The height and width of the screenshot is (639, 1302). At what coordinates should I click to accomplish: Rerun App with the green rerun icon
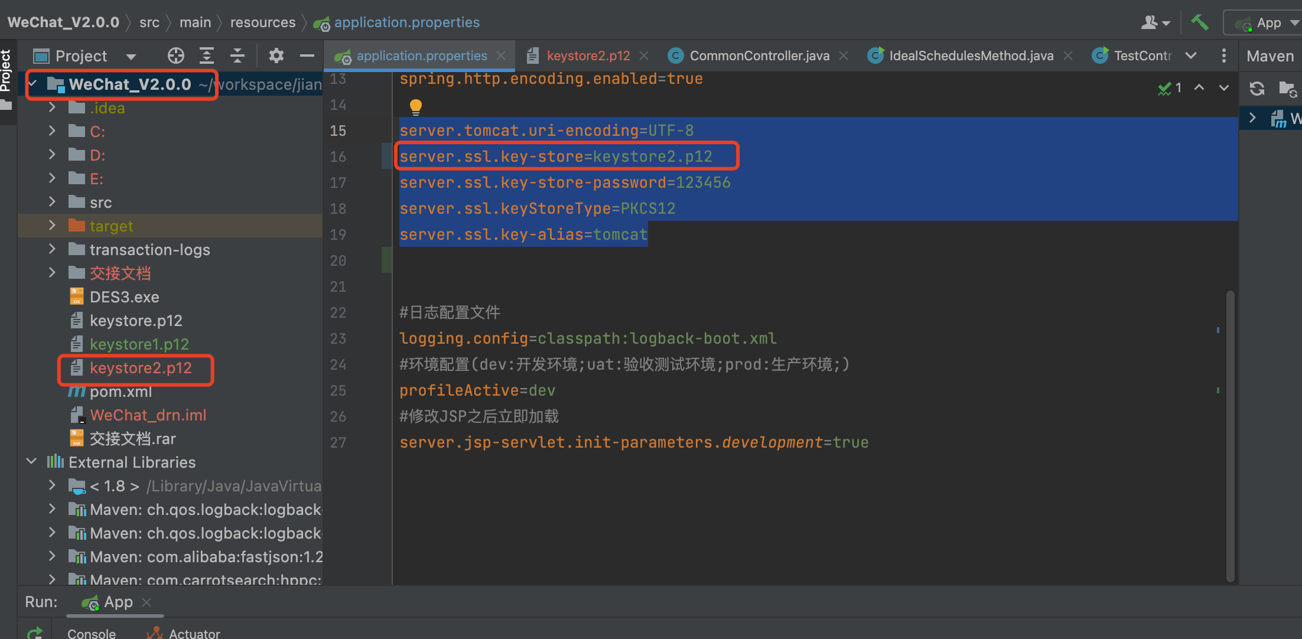(35, 633)
